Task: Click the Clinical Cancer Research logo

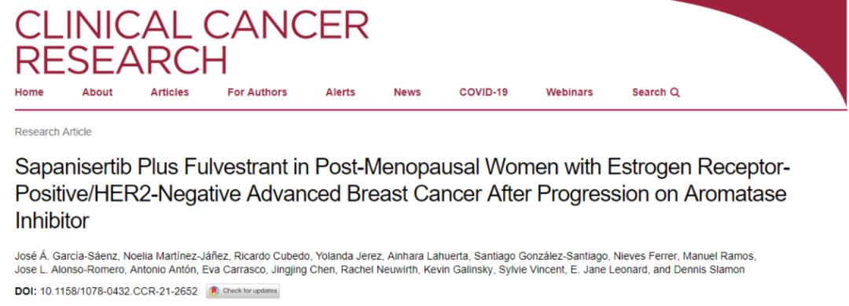Action: [x=192, y=41]
